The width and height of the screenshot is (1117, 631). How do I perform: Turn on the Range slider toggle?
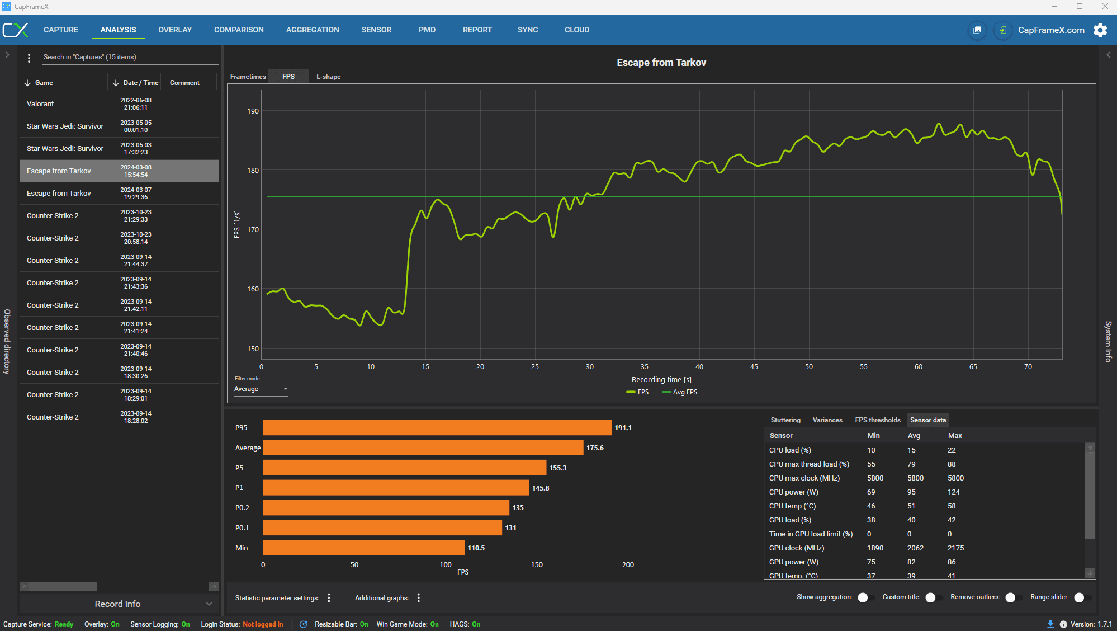(x=1082, y=597)
